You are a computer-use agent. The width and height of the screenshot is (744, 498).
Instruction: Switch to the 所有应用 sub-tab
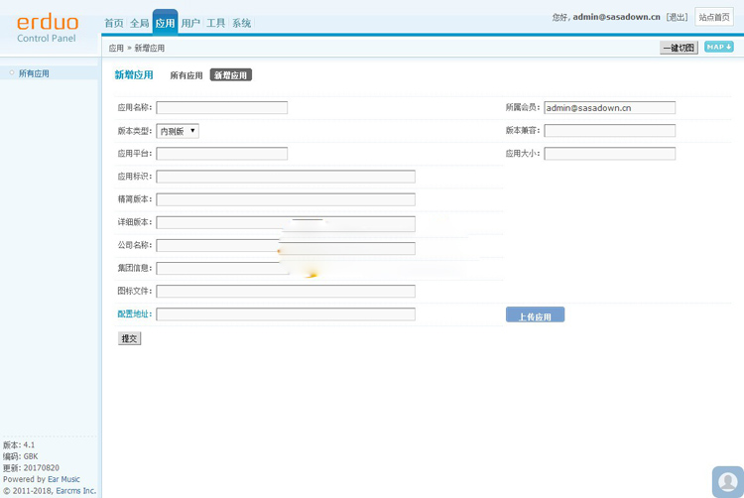pos(186,75)
